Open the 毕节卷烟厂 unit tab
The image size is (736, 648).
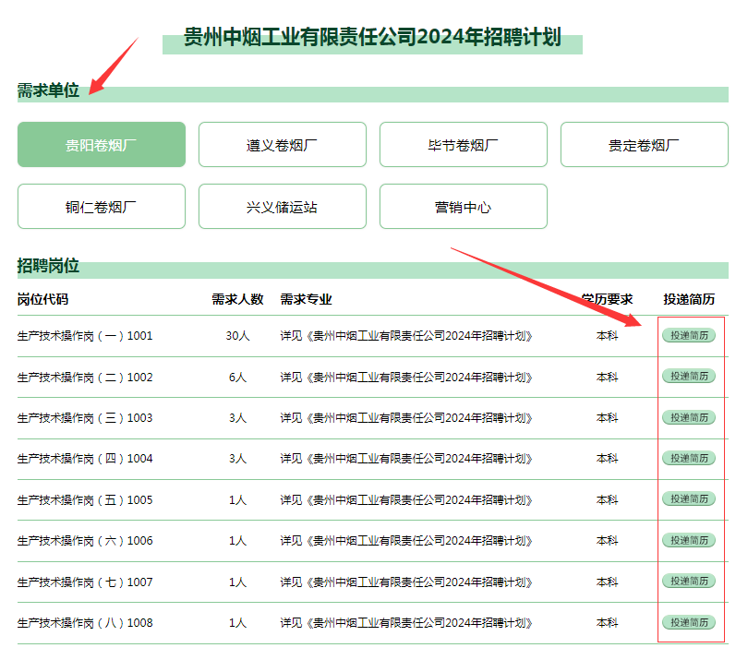463,145
